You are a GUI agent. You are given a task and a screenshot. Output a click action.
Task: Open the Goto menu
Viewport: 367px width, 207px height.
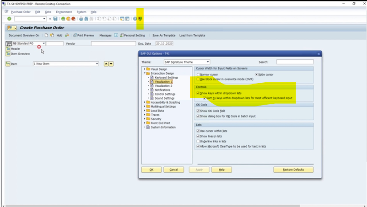coord(48,12)
